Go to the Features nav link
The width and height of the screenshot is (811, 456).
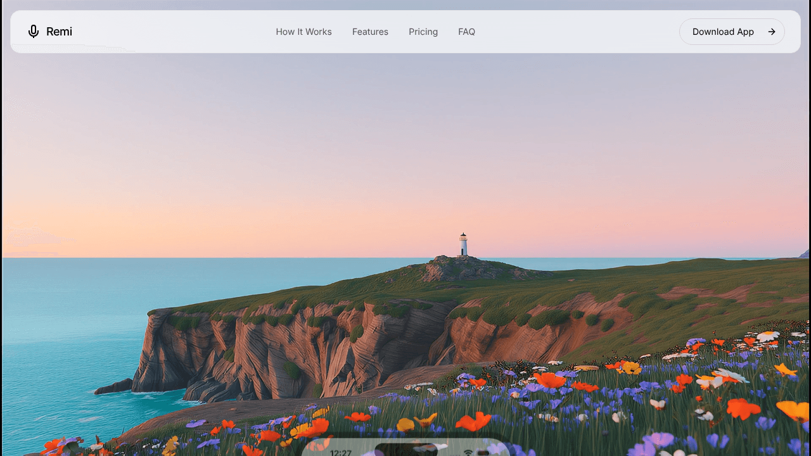point(370,32)
